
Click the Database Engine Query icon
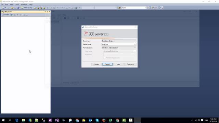coord(35,8)
